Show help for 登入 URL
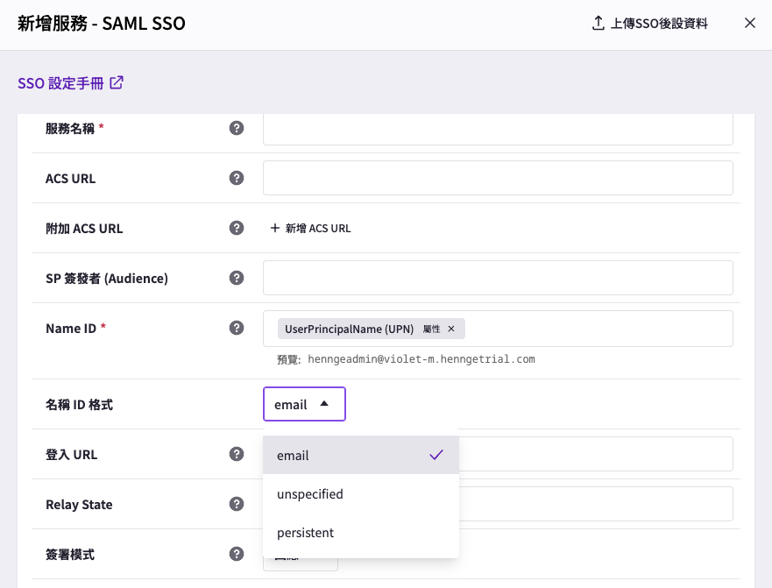772x588 pixels. coord(237,454)
